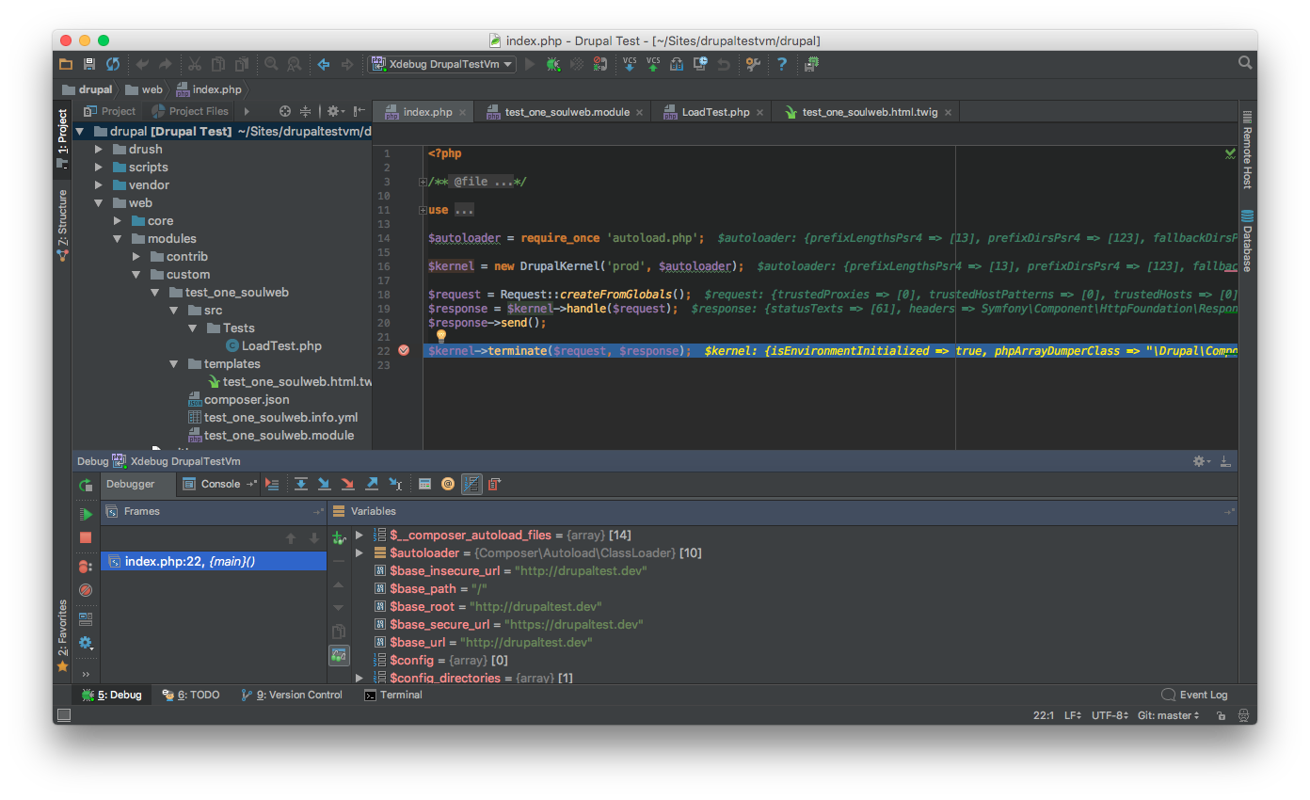Open View Breakpoints from the debug sidebar
This screenshot has width=1310, height=800.
pos(86,565)
